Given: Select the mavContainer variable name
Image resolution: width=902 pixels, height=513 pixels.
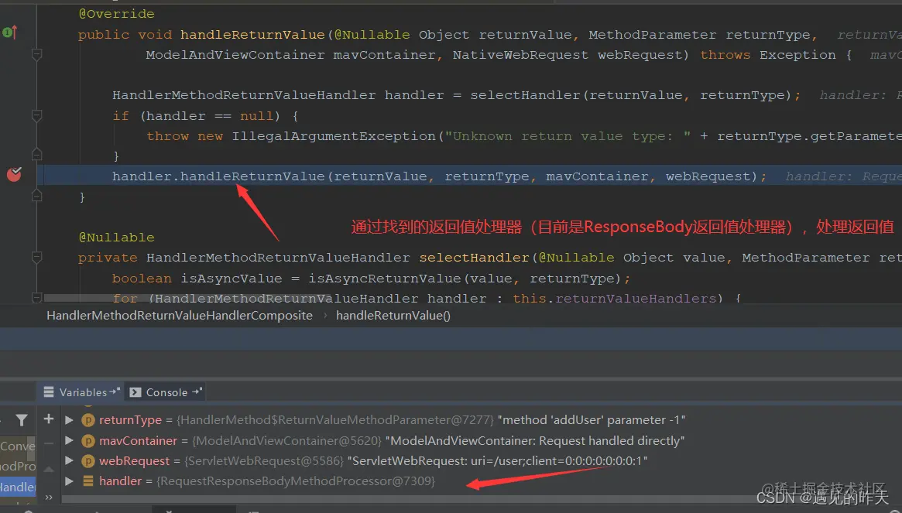Looking at the screenshot, I should [138, 440].
